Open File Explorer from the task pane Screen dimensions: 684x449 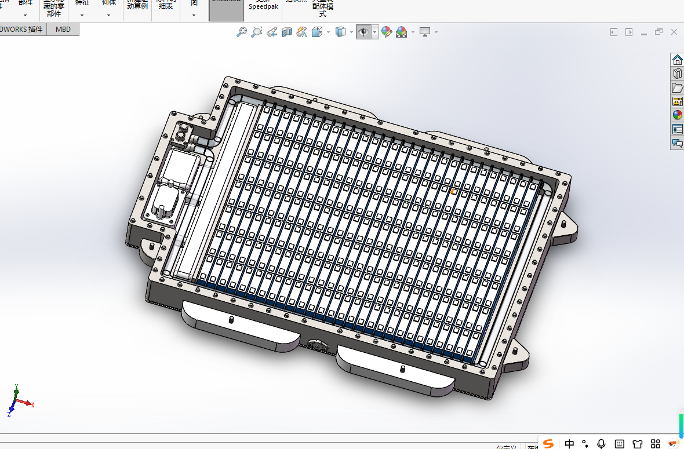pyautogui.click(x=677, y=87)
